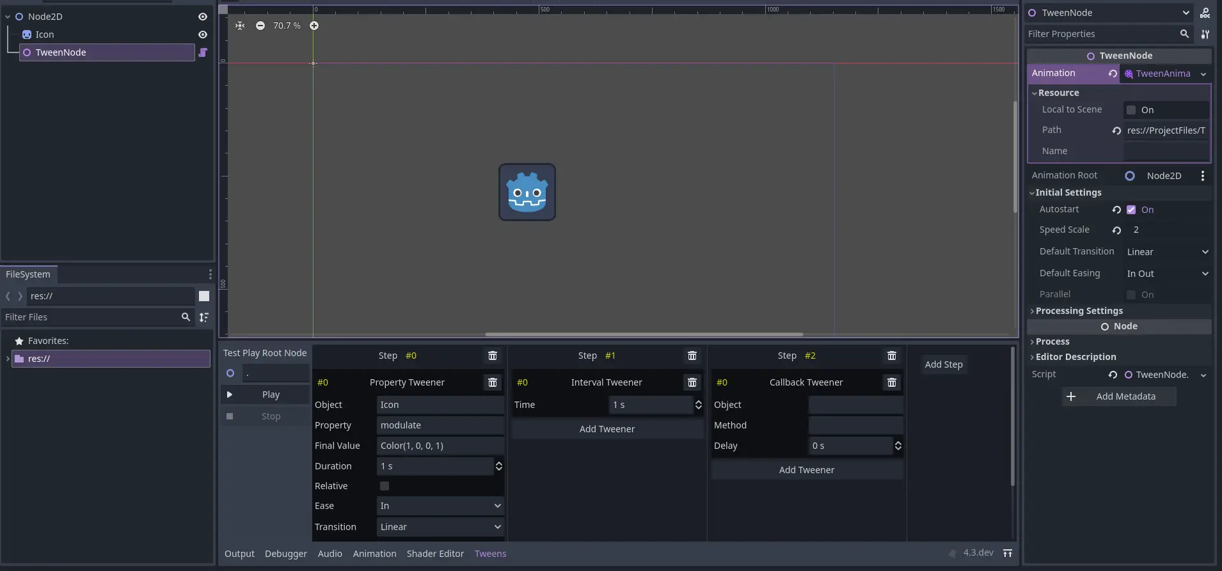Delete the Callback Tweener

(892, 382)
